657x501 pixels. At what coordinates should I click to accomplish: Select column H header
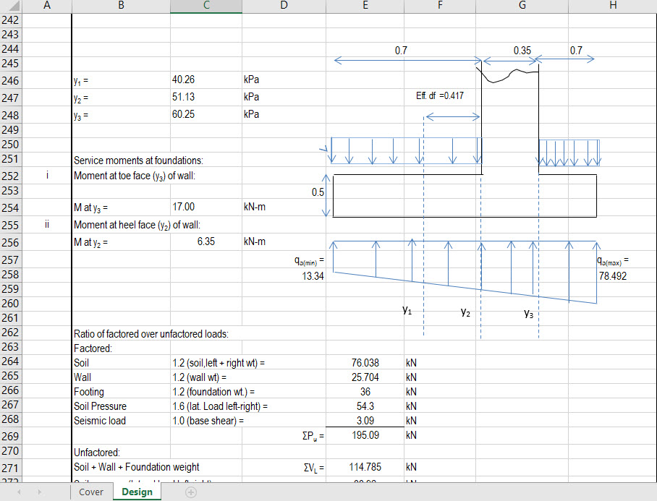coord(612,5)
